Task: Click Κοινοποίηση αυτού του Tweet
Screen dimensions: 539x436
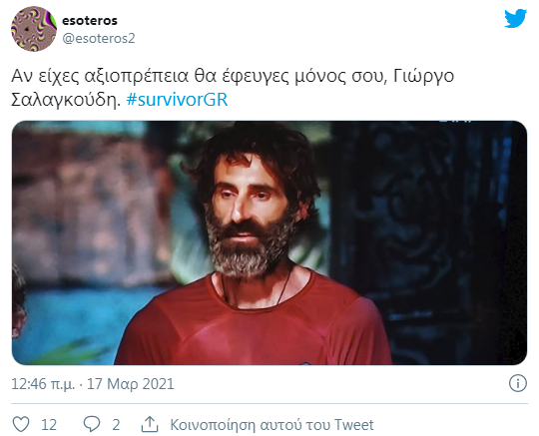Action: [x=271, y=425]
